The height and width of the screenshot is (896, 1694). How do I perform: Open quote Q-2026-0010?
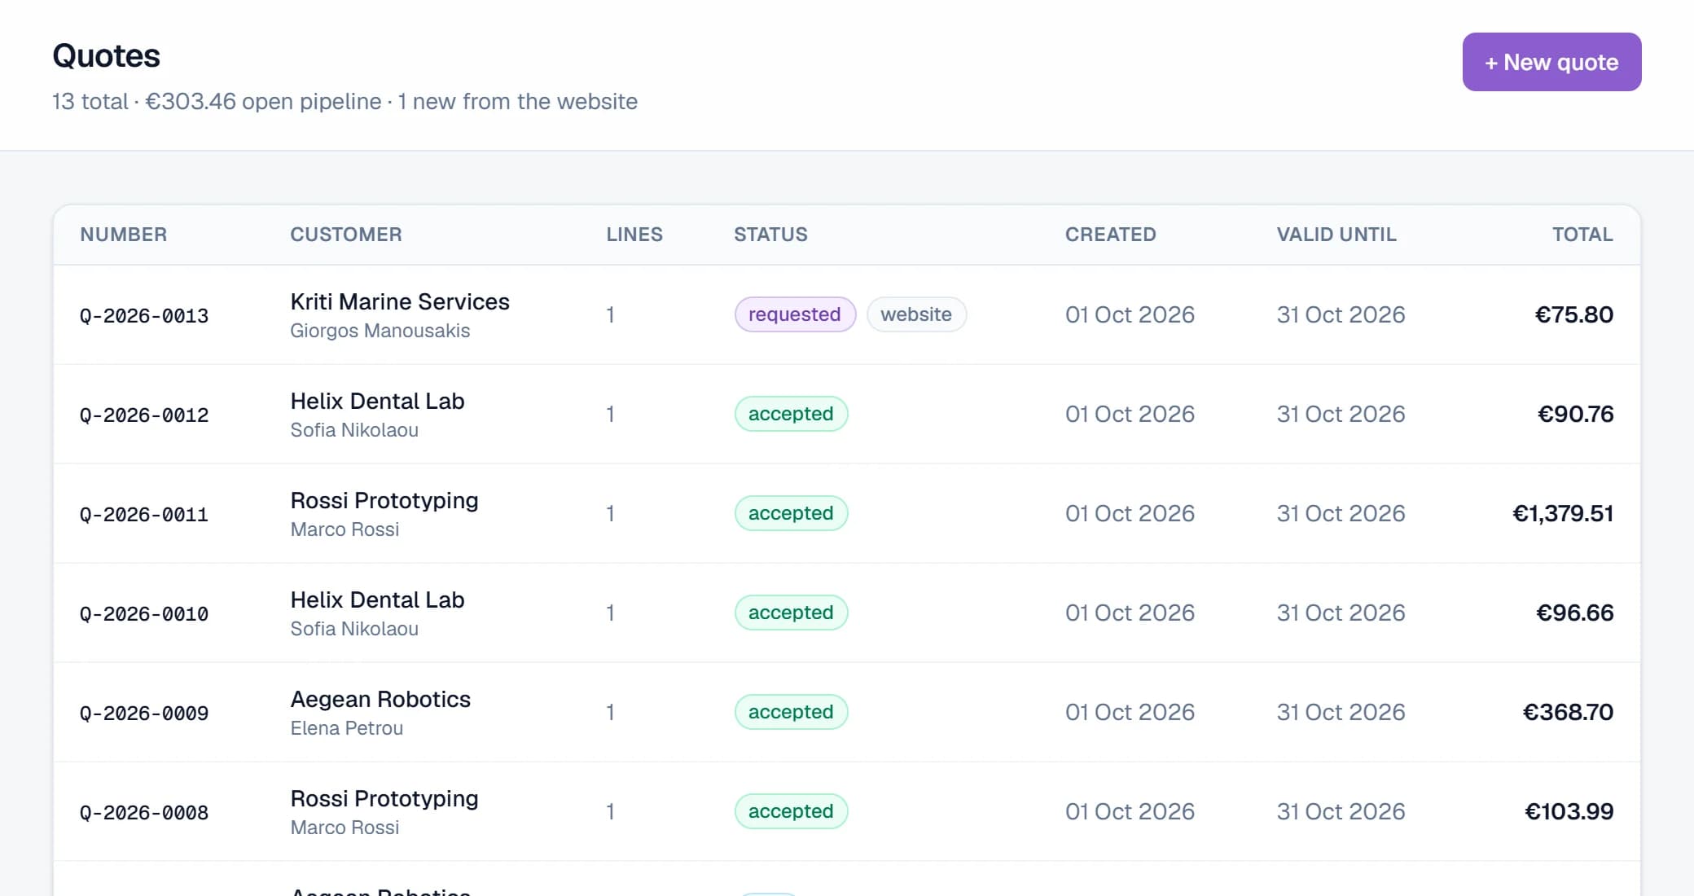(847, 613)
